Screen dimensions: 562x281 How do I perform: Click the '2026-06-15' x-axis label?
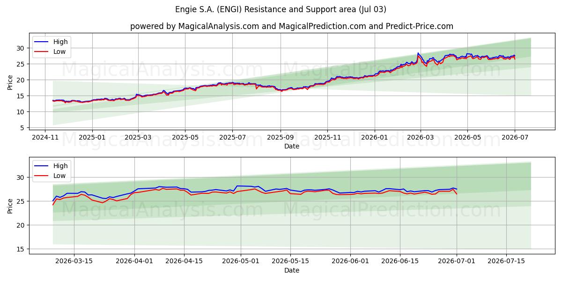coord(400,262)
